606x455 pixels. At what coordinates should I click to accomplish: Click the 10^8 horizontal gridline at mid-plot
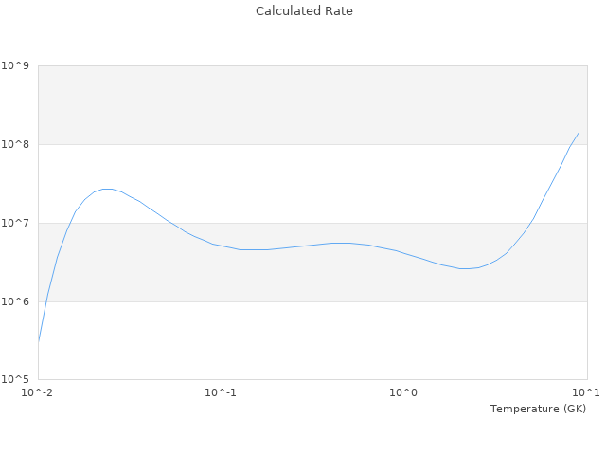[x=312, y=144]
